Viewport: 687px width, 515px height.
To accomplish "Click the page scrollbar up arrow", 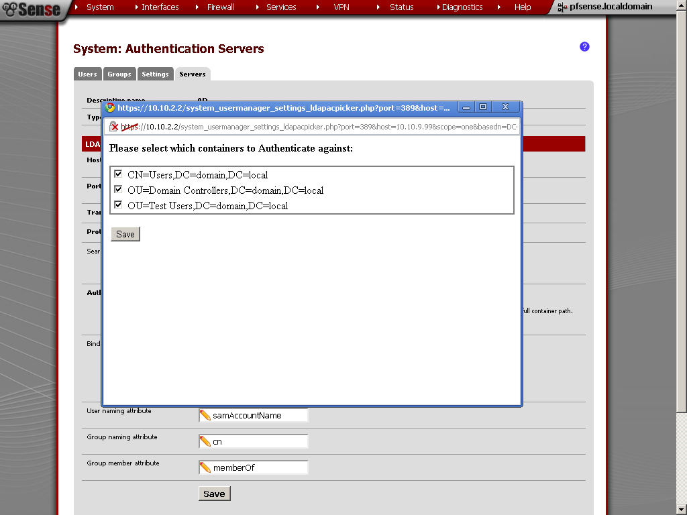I will click(x=682, y=5).
